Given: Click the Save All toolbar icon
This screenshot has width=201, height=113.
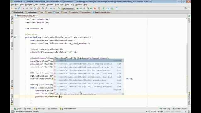Looking at the screenshot, I should (x=16, y=8).
